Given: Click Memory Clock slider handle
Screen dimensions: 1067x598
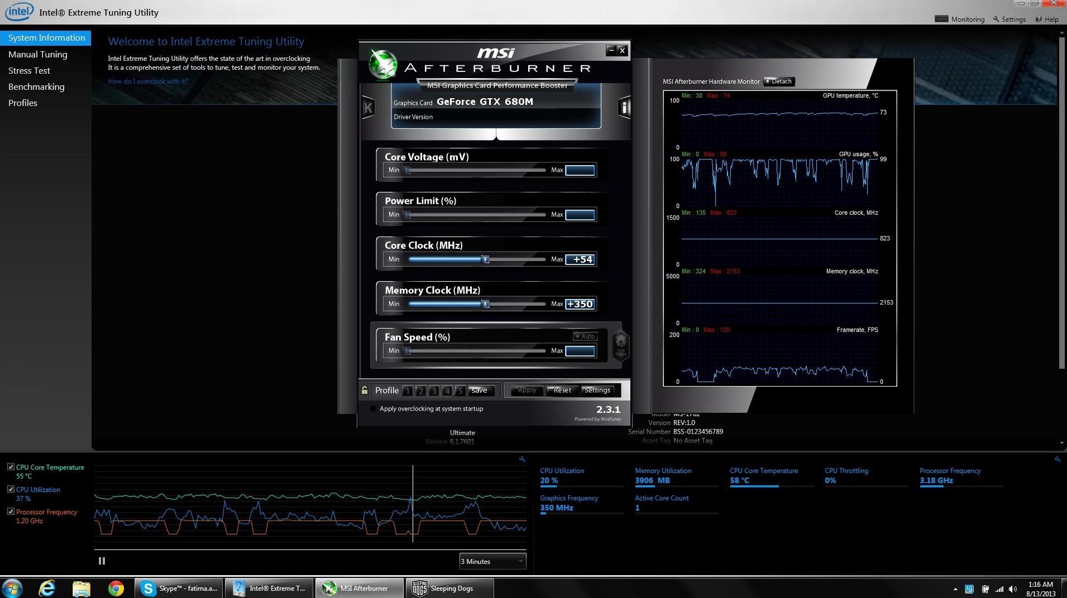Looking at the screenshot, I should (486, 304).
